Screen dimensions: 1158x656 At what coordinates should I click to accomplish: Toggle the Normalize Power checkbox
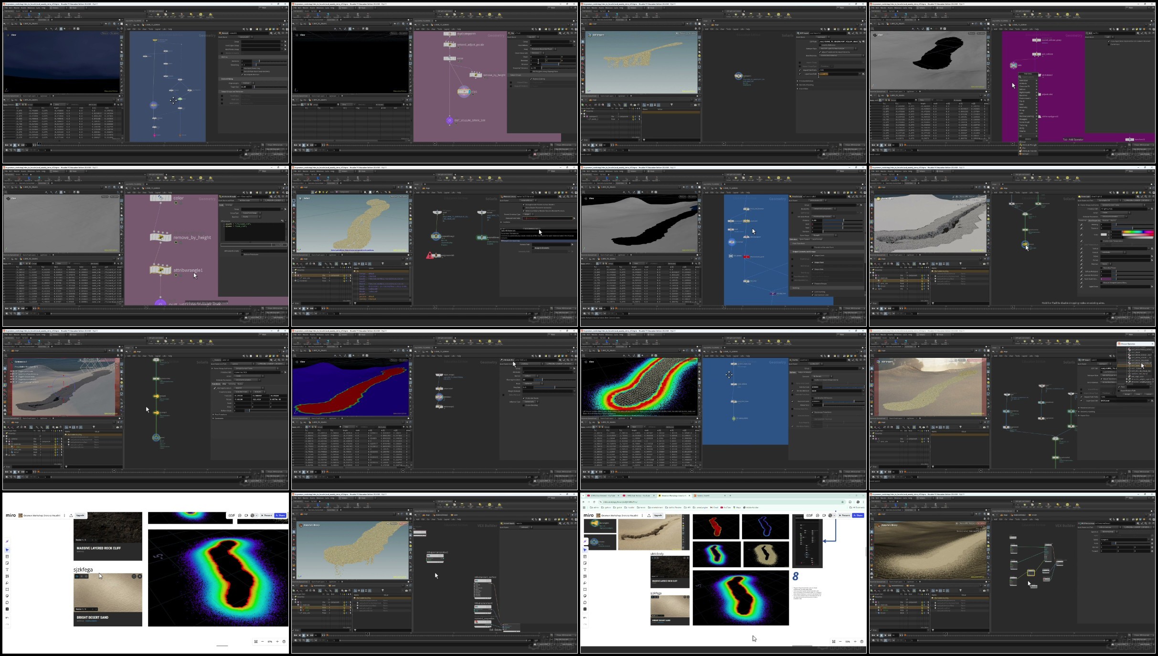coord(1102,268)
